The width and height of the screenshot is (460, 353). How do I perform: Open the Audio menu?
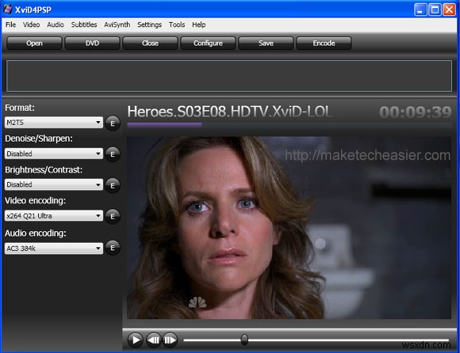tap(56, 25)
